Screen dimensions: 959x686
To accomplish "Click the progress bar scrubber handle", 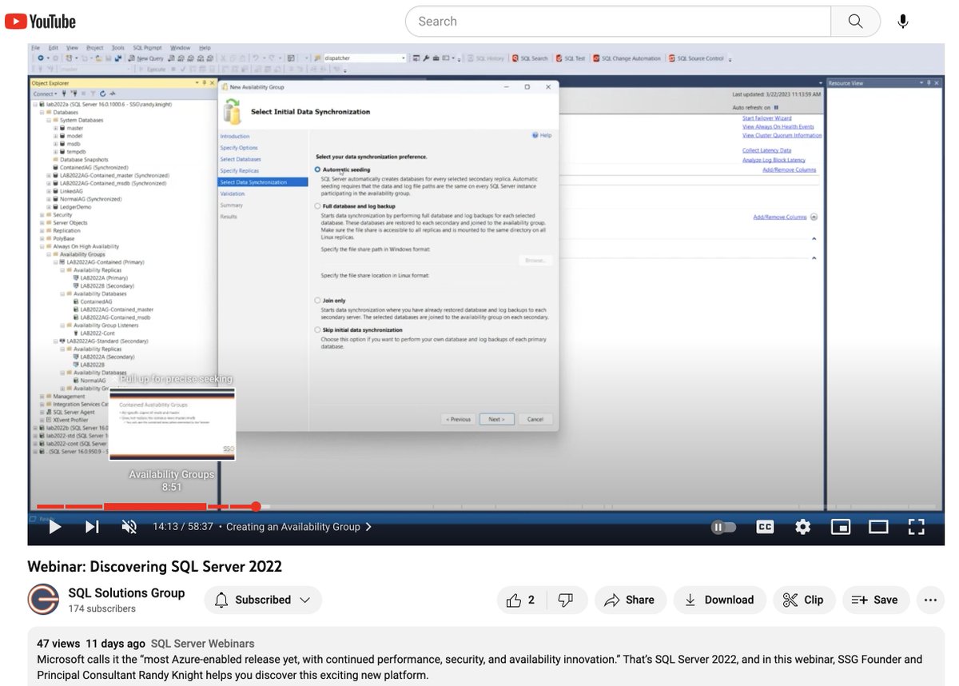I will [x=256, y=506].
